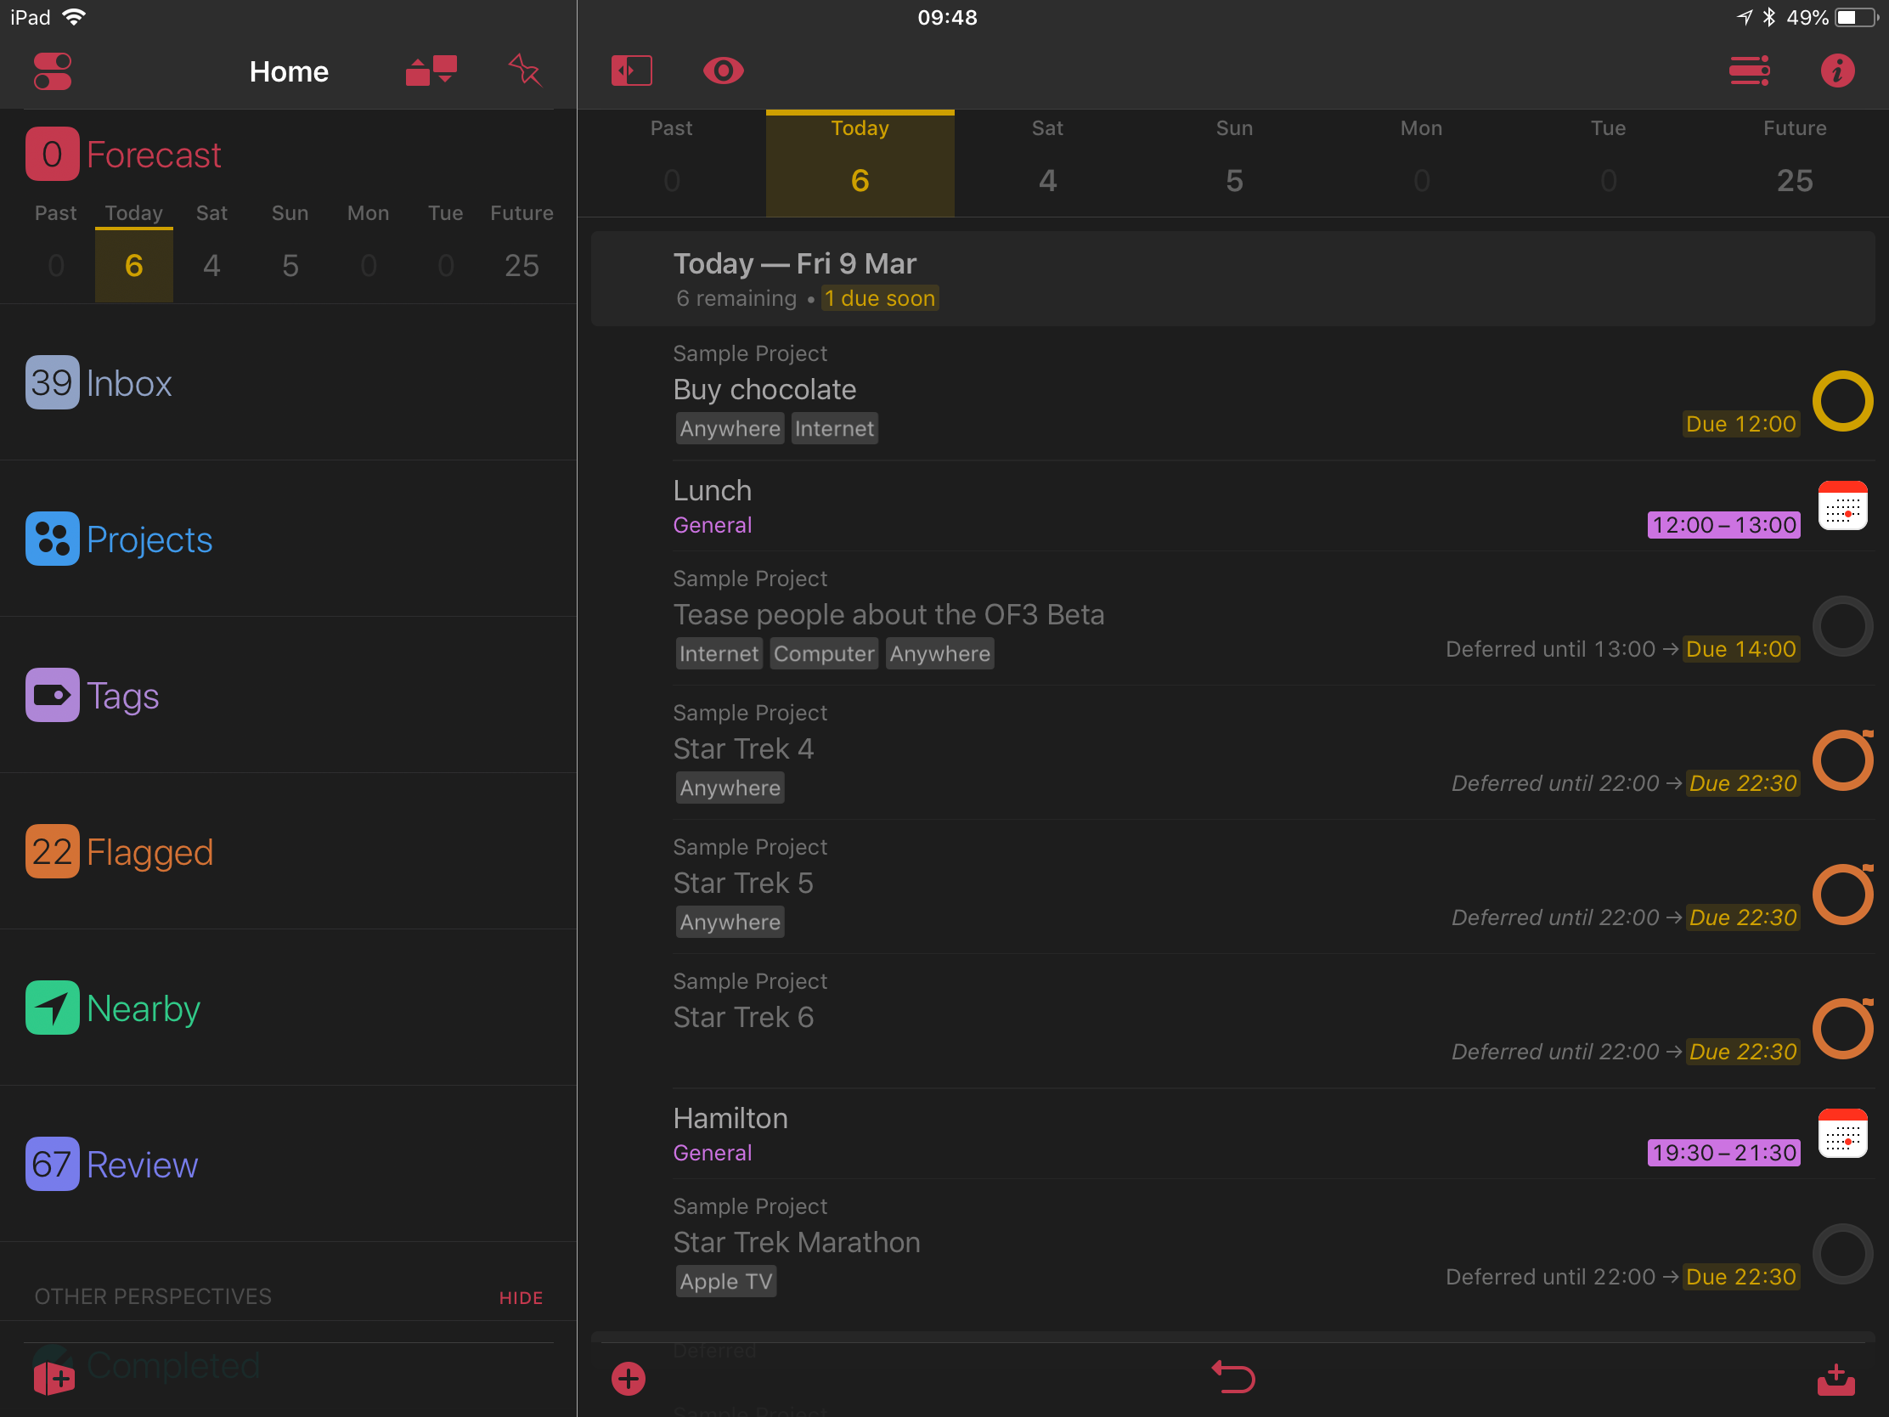Viewport: 1889px width, 1417px height.
Task: Open the inspector info icon
Action: [1836, 71]
